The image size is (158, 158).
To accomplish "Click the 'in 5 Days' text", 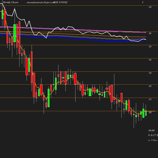I will [153, 140].
